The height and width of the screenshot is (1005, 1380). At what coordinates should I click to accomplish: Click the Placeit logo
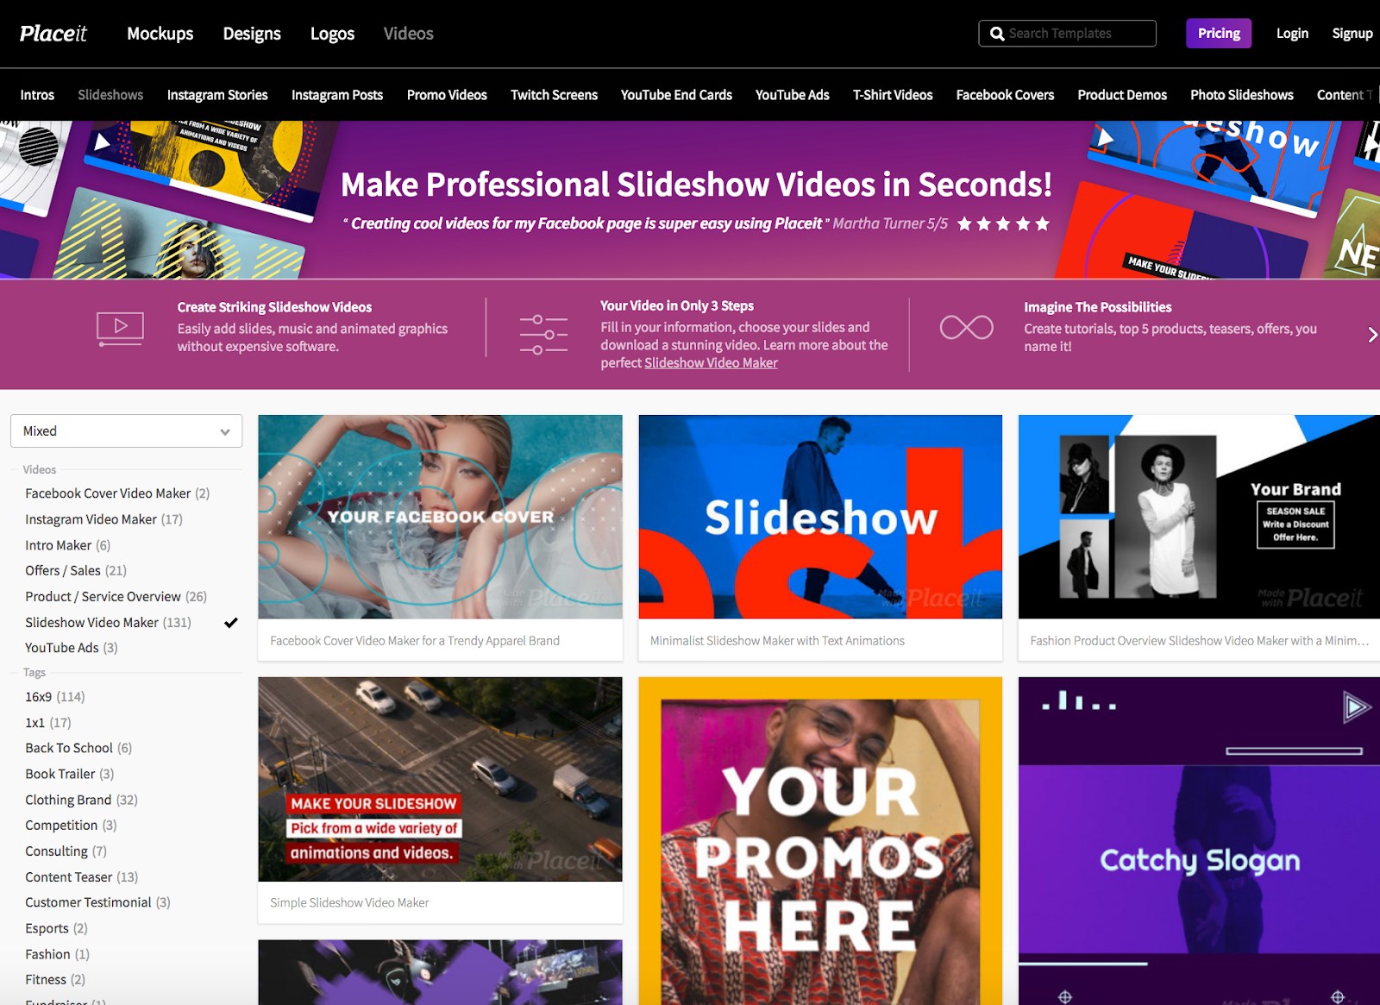(53, 34)
